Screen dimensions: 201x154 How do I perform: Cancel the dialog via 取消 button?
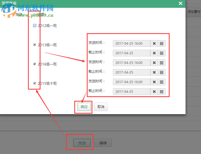coord(101,107)
